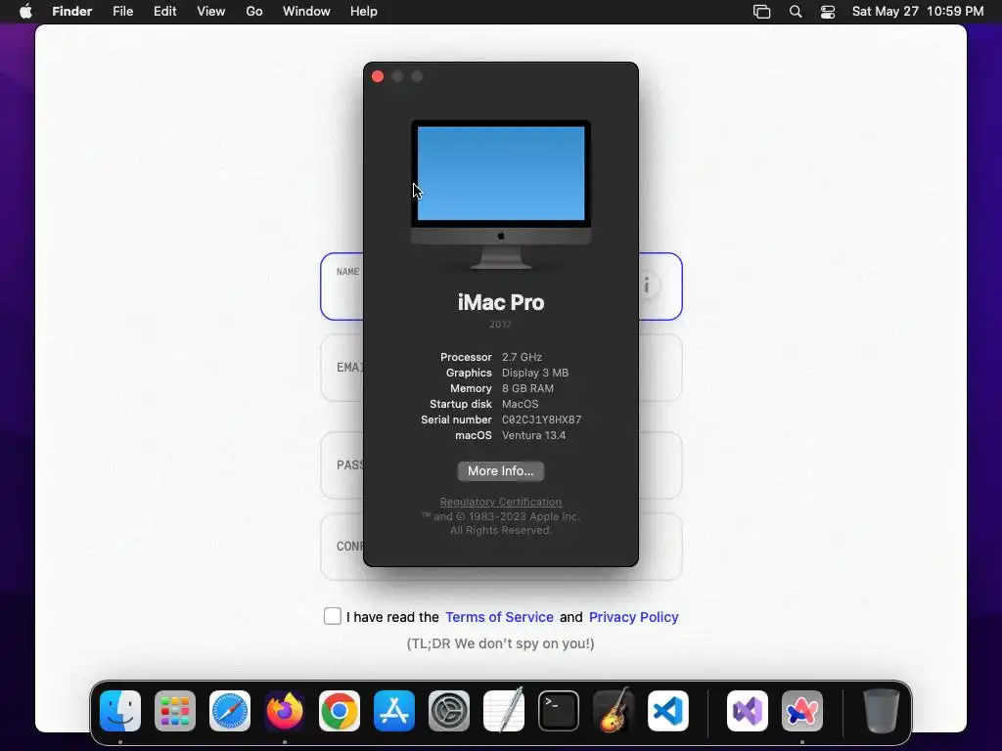Launch Safari from the dock
This screenshot has height=751, width=1002.
(230, 711)
